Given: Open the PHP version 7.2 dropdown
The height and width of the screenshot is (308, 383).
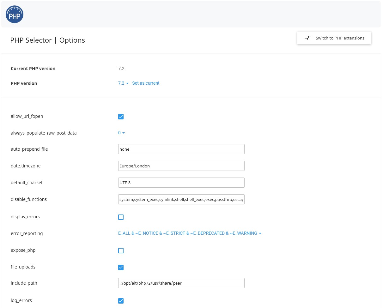Looking at the screenshot, I should tap(123, 83).
